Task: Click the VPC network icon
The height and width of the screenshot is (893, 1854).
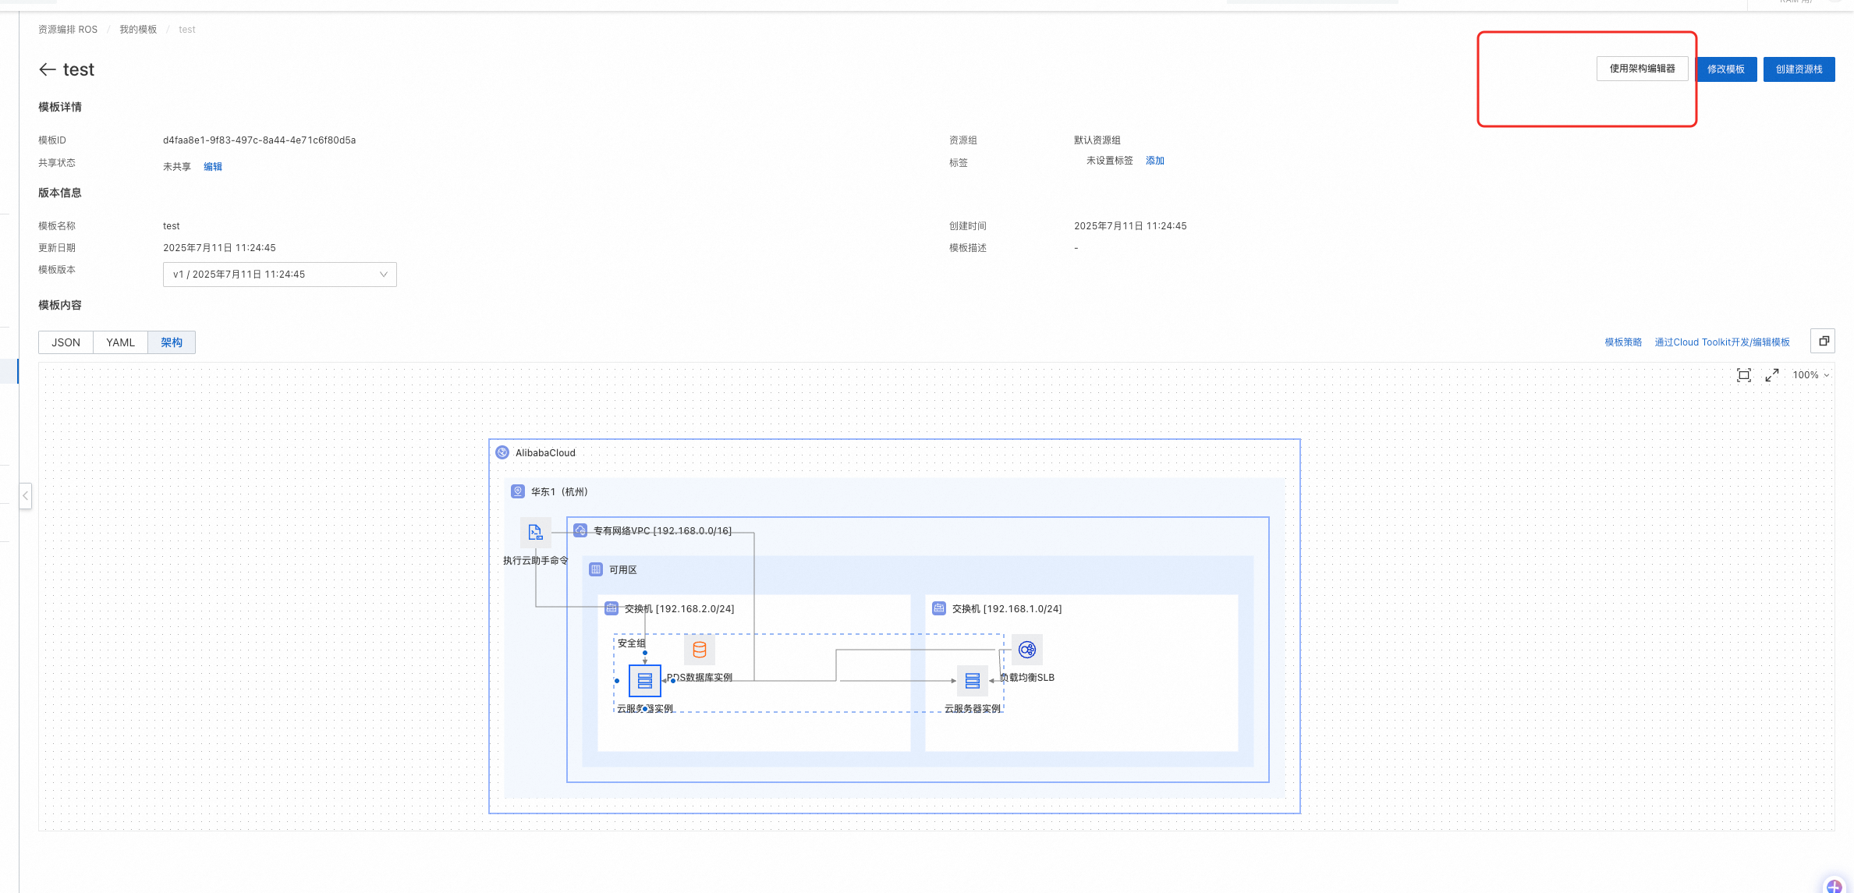Action: pos(580,530)
